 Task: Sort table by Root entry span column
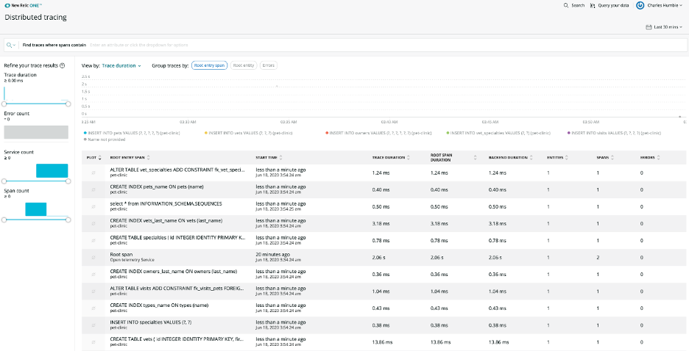tap(130, 158)
